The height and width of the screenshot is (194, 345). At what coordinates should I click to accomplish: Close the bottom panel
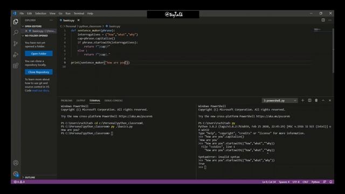click(x=330, y=101)
